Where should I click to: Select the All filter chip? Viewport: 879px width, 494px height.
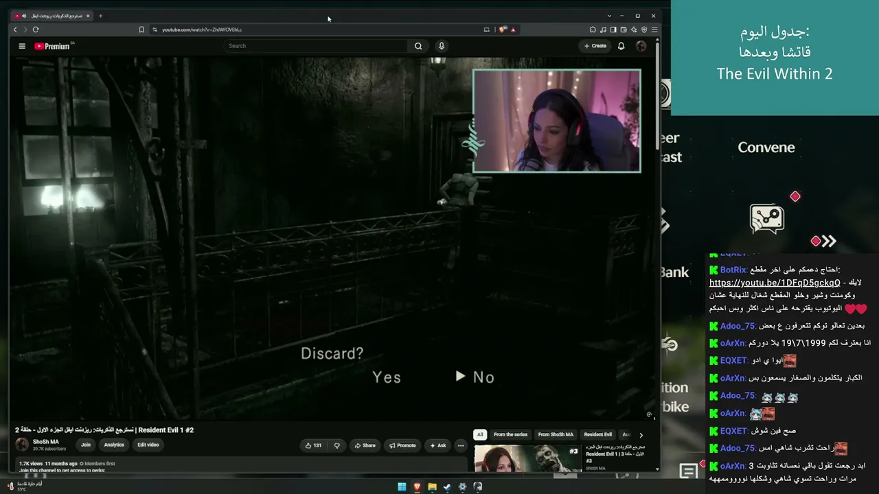pyautogui.click(x=480, y=434)
